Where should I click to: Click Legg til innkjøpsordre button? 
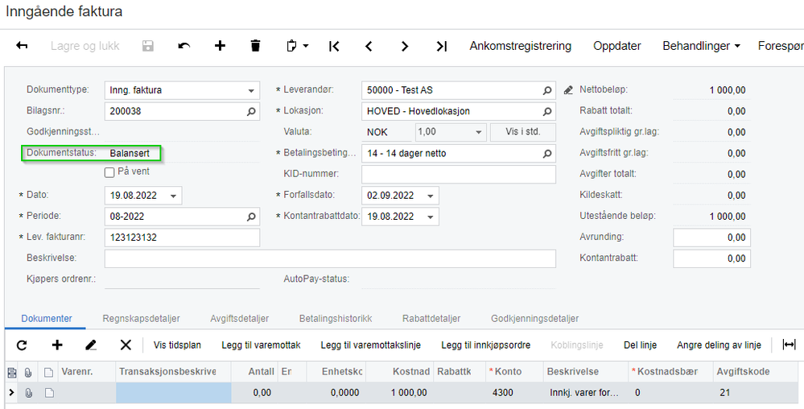coord(485,345)
